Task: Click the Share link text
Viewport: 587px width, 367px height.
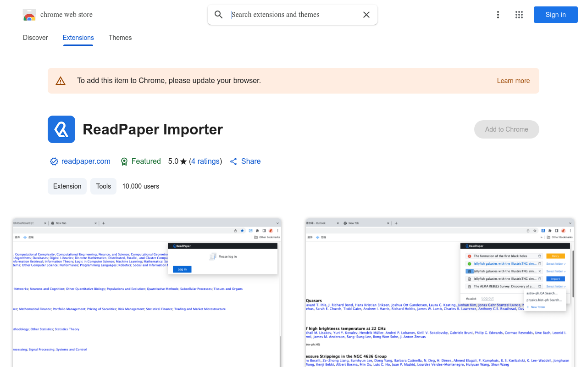Action: [x=251, y=161]
